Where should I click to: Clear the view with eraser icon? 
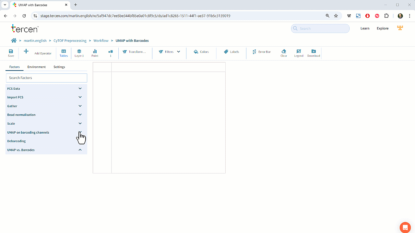[284, 51]
